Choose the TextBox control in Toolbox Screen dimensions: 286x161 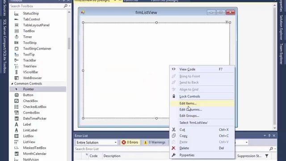pyautogui.click(x=29, y=31)
